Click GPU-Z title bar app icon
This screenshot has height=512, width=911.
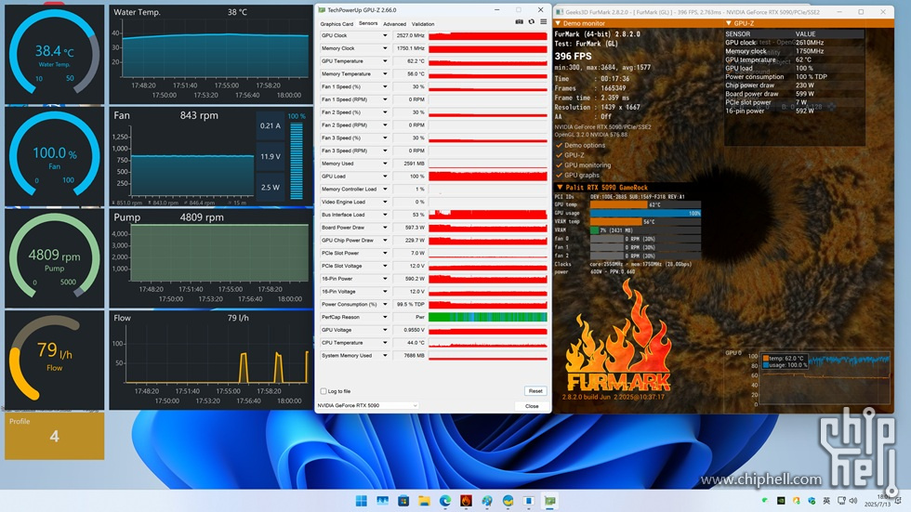tap(322, 10)
